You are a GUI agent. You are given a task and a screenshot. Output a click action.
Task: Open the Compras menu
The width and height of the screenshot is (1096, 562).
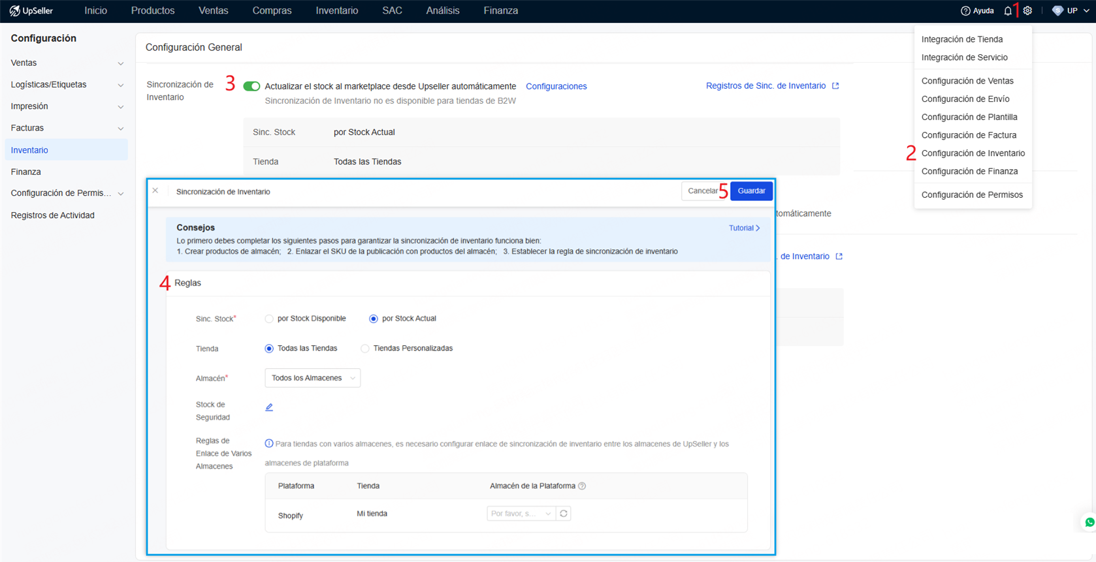[272, 10]
